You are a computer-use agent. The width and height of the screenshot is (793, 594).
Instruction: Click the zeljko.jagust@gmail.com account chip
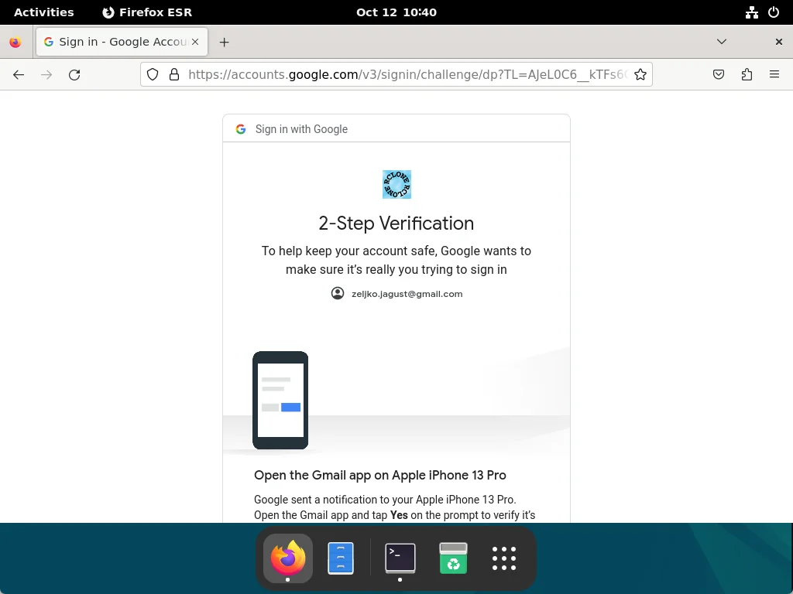pyautogui.click(x=396, y=293)
